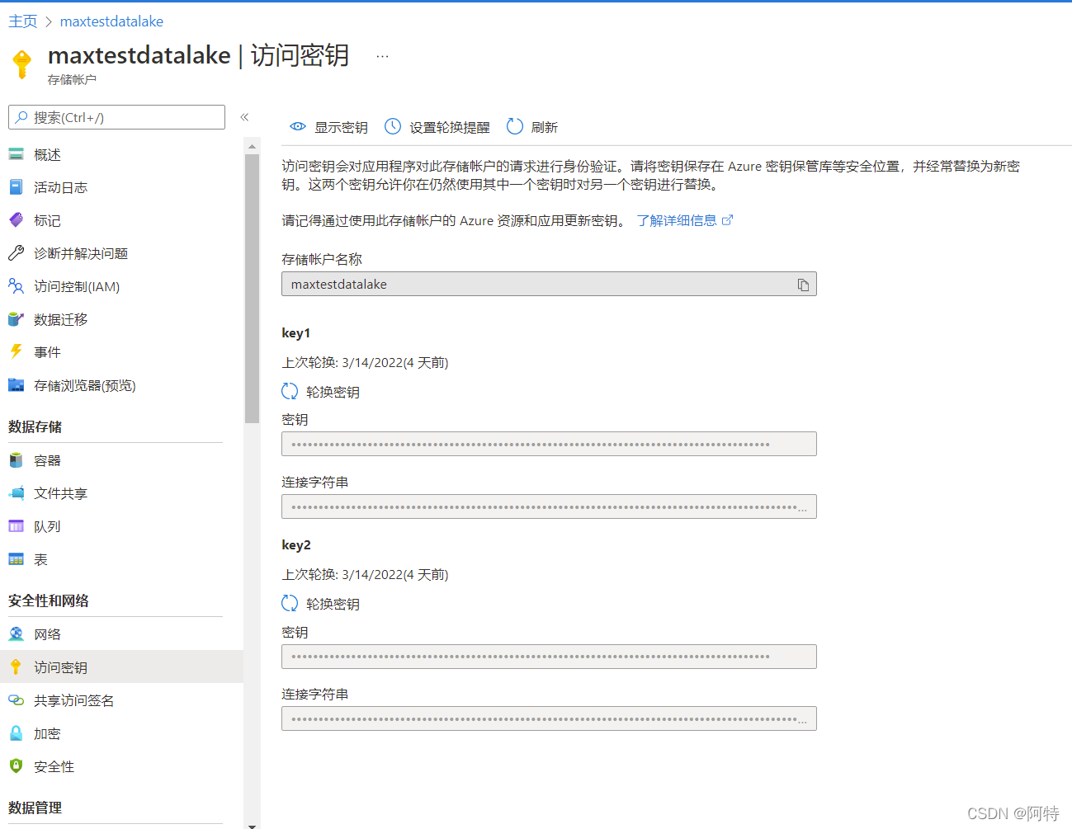Screen dimensions: 1072x829
Task: Click the 概述 sidebar icon
Action: click(16, 154)
